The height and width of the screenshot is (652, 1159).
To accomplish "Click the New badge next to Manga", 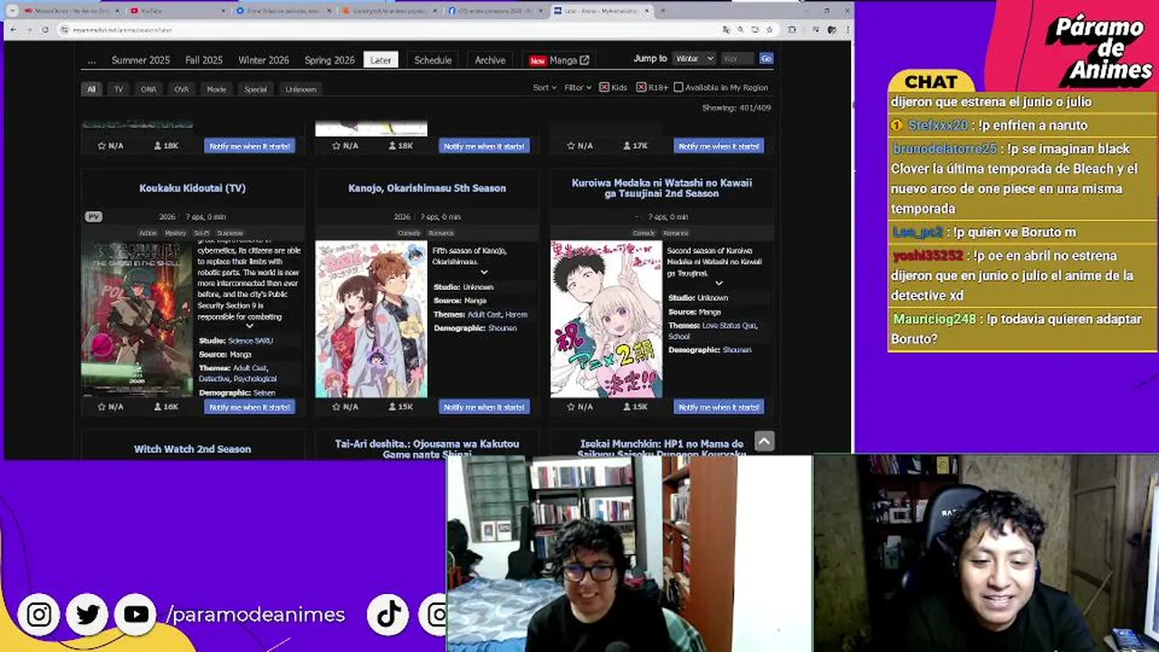I will pyautogui.click(x=538, y=61).
